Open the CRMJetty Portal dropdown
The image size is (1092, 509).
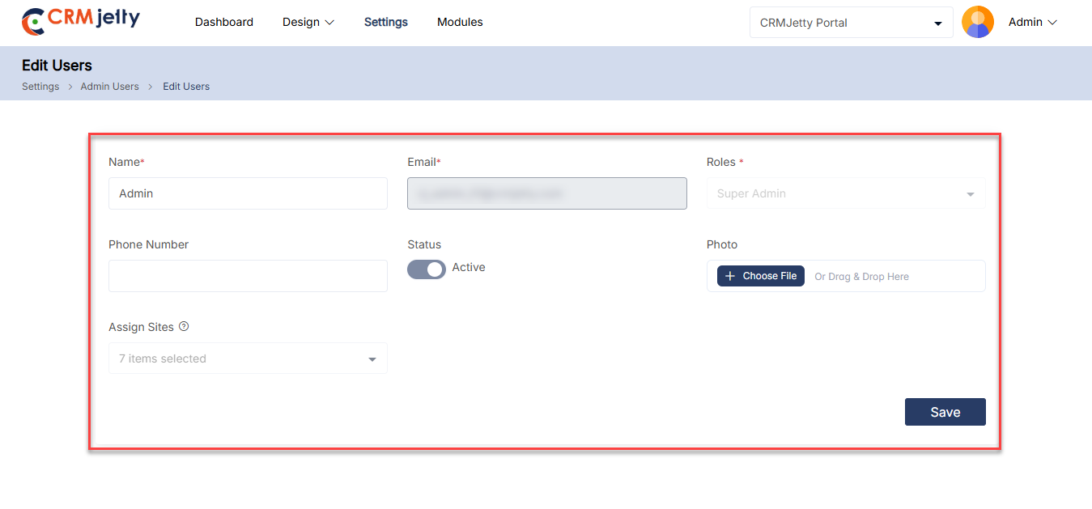(851, 23)
